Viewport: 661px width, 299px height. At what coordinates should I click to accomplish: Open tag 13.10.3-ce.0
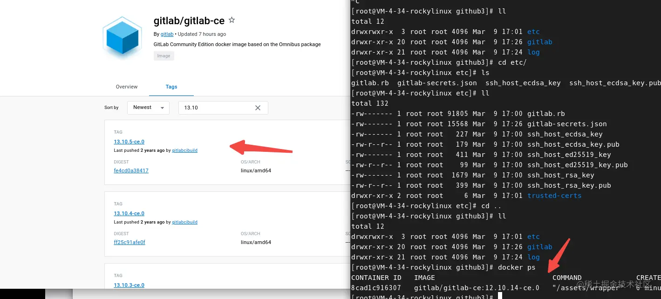[129, 285]
